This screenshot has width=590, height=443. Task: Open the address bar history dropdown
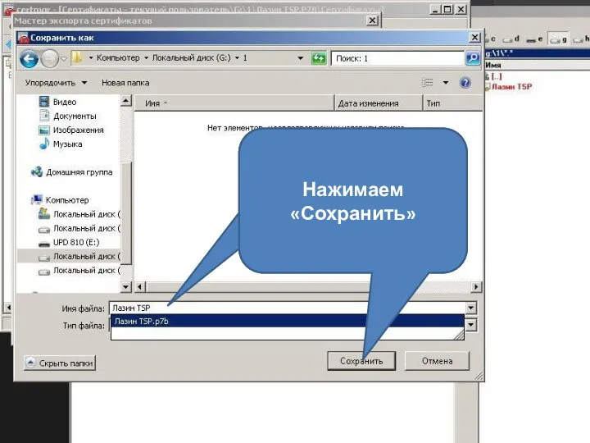(300, 58)
